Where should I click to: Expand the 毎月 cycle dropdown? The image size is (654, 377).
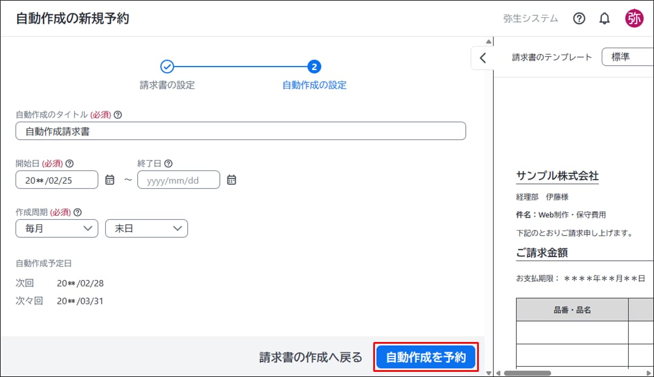pos(57,228)
